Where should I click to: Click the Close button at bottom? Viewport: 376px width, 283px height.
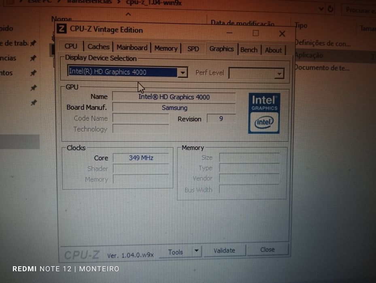[268, 250]
